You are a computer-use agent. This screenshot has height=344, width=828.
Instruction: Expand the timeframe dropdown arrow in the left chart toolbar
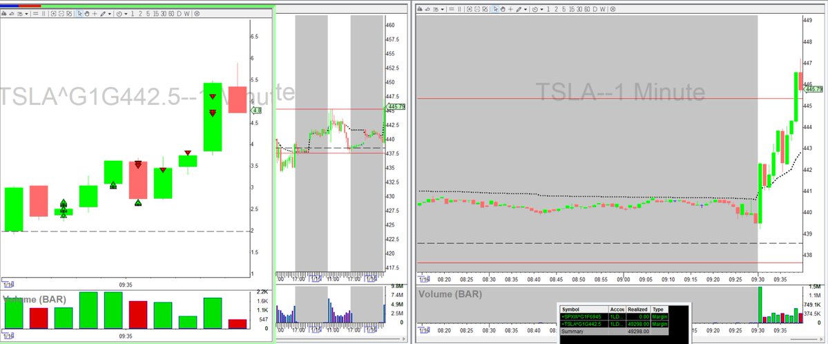pyautogui.click(x=126, y=14)
